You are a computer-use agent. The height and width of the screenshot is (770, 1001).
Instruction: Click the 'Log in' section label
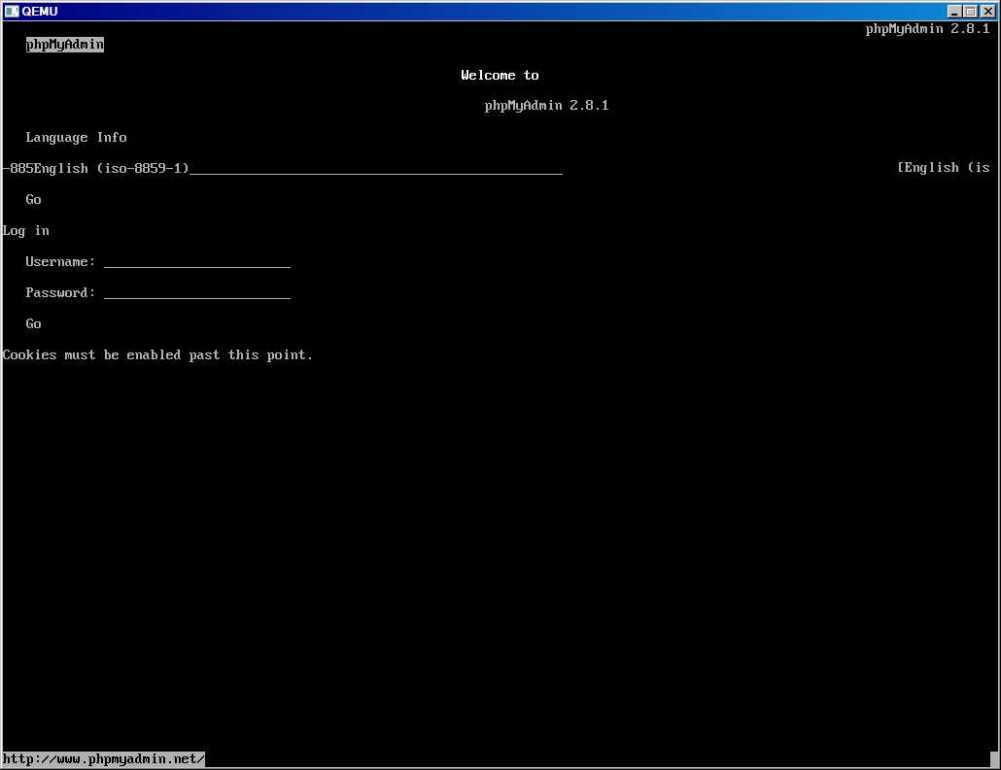[25, 231]
